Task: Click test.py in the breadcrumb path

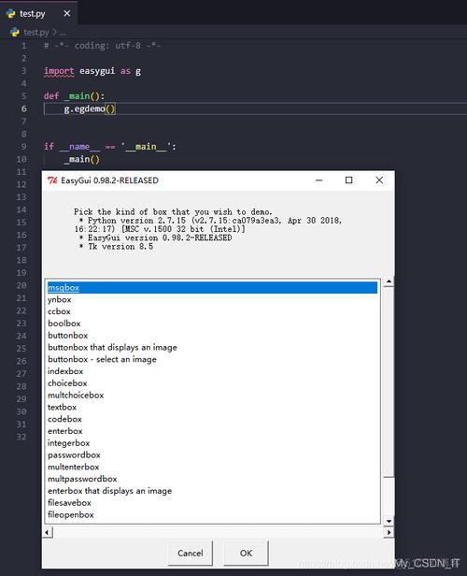Action: pos(35,33)
